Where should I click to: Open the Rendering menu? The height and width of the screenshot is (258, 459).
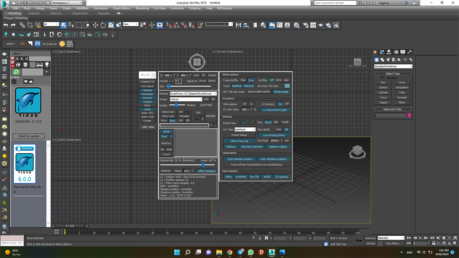142,8
